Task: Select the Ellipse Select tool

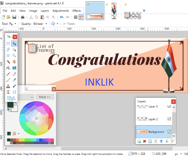Action: (8, 56)
